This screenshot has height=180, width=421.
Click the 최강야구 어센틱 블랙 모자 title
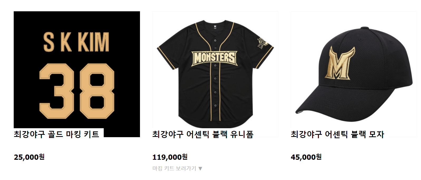coord(337,134)
